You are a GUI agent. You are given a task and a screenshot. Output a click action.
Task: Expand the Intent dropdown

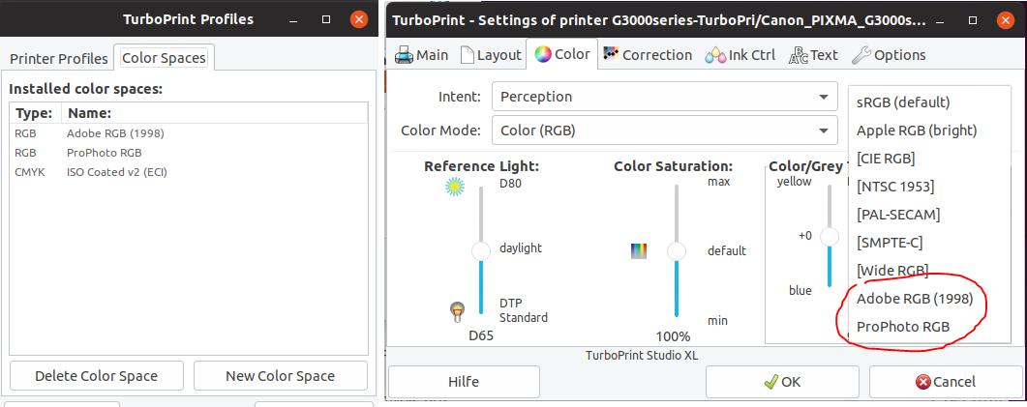(664, 97)
